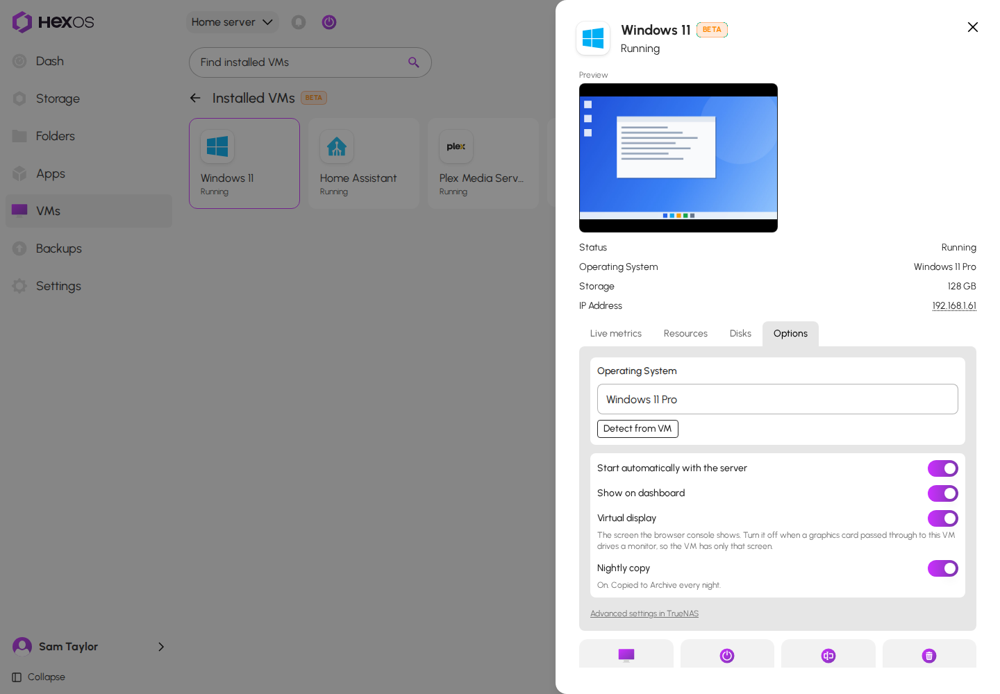This screenshot has width=1000, height=694.
Task: Toggle Show on dashboard
Action: pos(943,493)
